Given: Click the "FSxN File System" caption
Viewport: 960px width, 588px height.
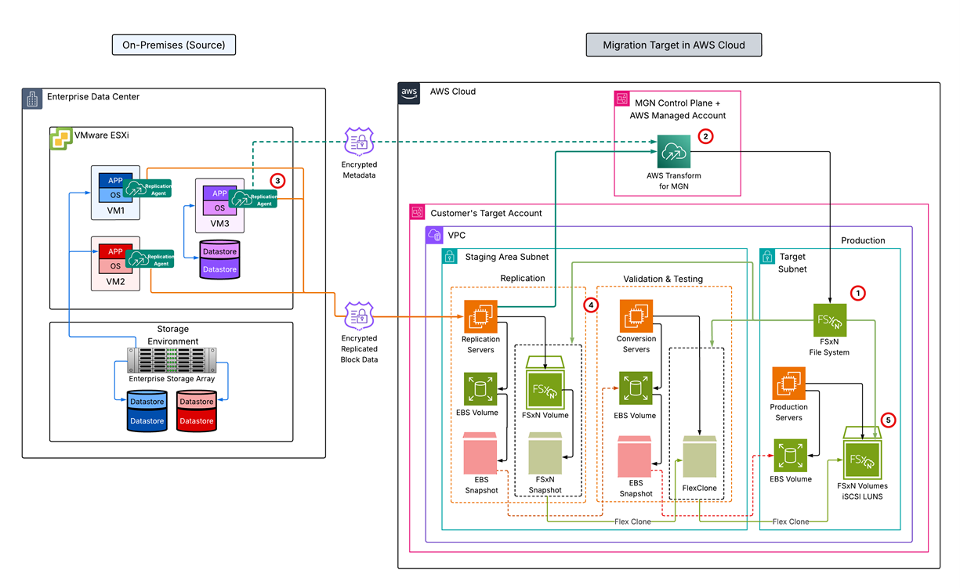Looking at the screenshot, I should point(829,348).
